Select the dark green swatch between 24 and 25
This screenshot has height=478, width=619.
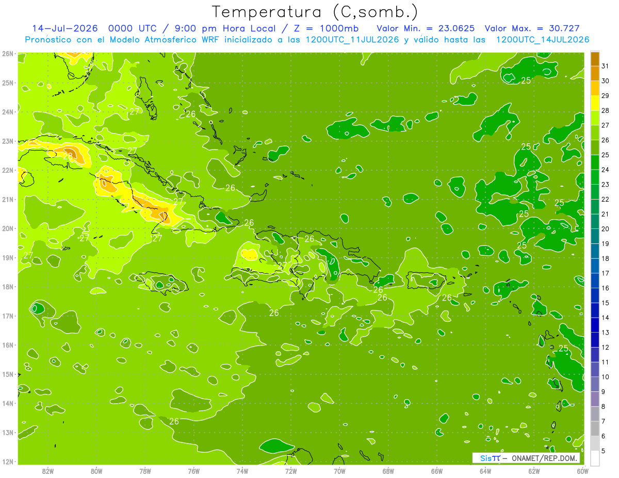[595, 162]
